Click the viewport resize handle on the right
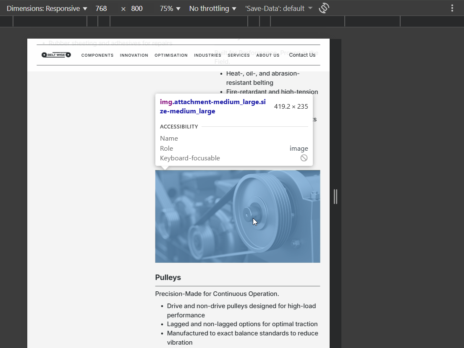Screen dimensions: 464x348 click(x=335, y=196)
